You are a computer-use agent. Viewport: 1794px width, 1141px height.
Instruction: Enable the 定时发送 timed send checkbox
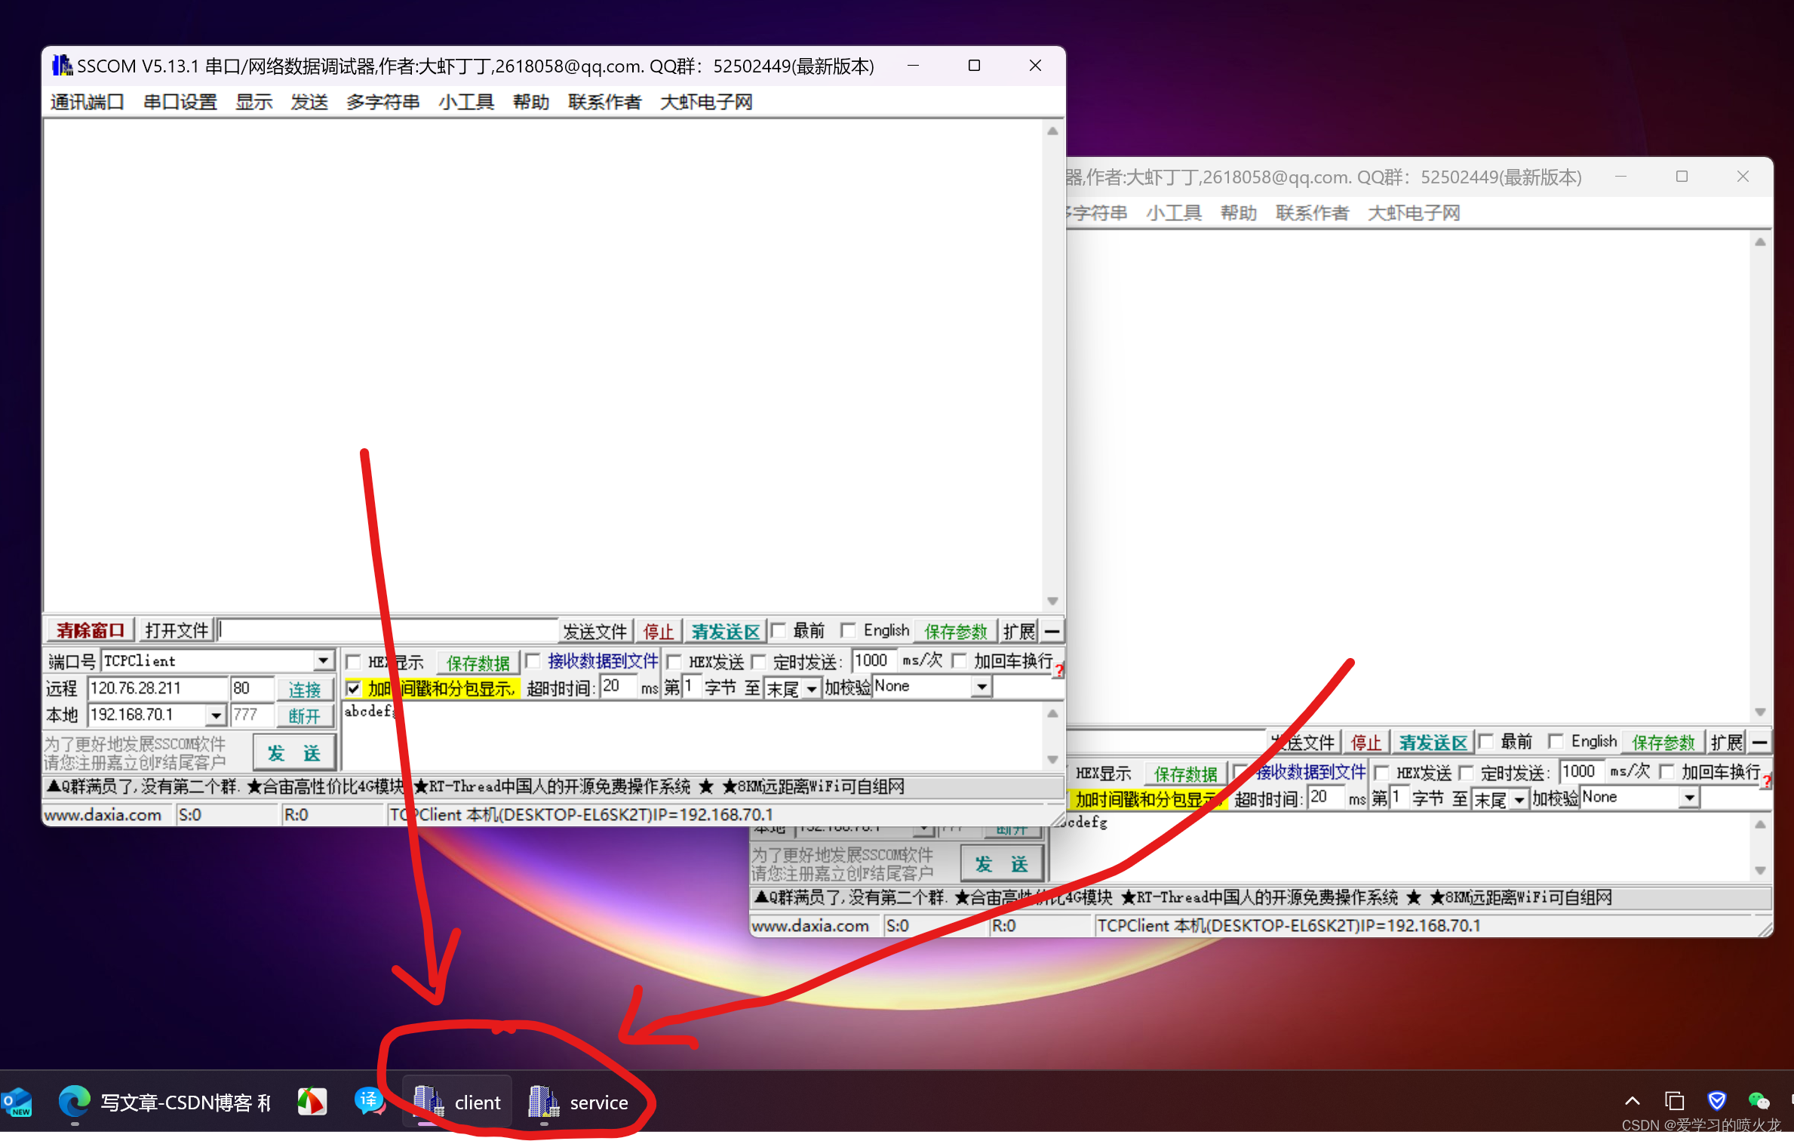(759, 661)
